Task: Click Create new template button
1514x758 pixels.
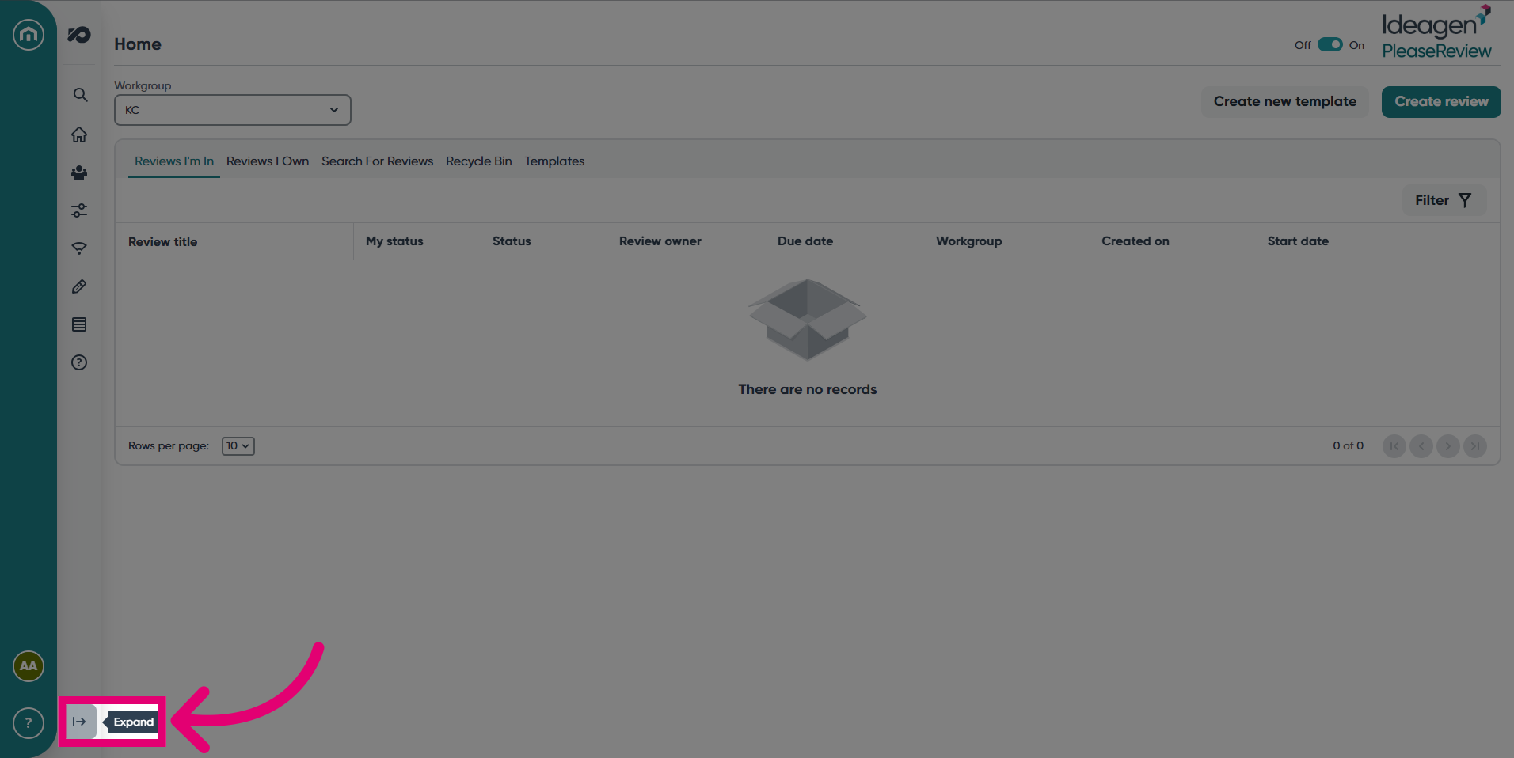Action: pyautogui.click(x=1285, y=102)
